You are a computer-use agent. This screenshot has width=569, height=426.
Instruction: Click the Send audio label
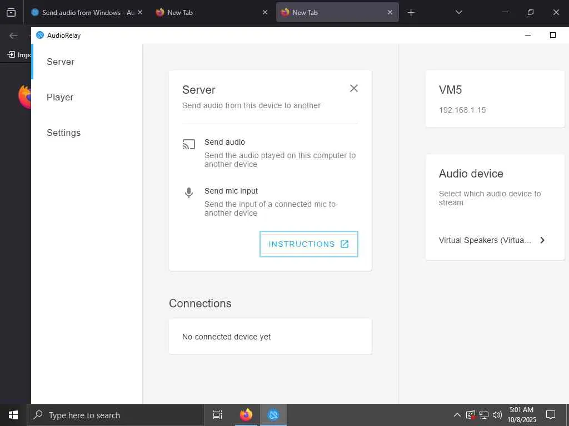pyautogui.click(x=224, y=142)
